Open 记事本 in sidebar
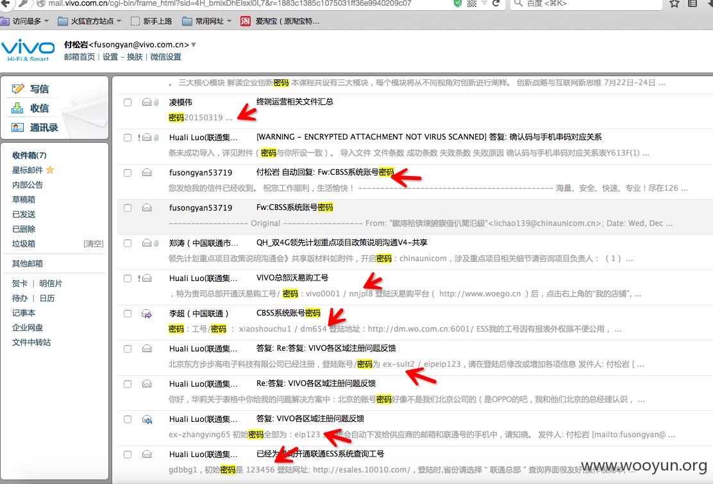Image resolution: width=713 pixels, height=484 pixels. (x=24, y=313)
